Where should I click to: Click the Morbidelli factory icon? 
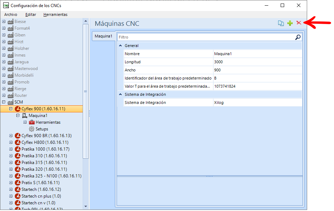(x=11, y=75)
